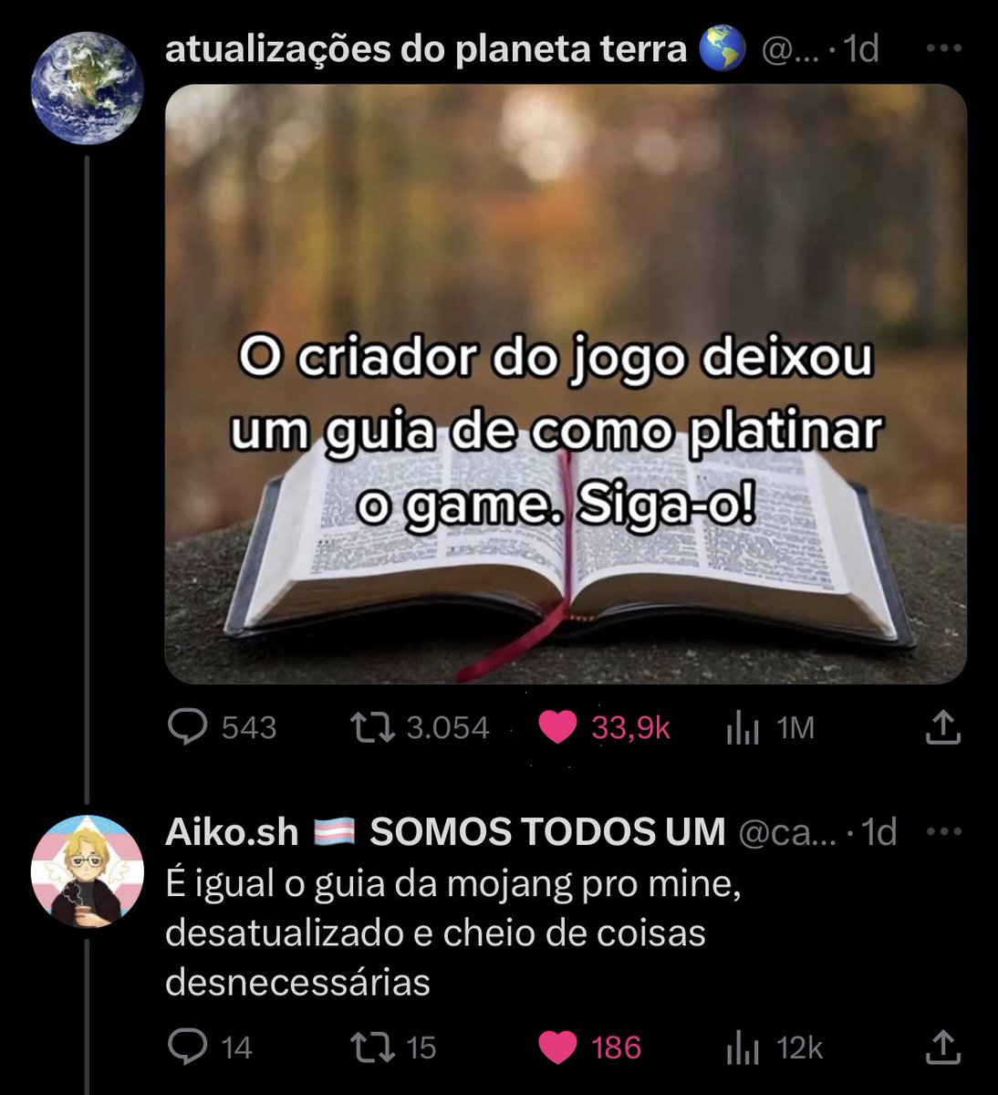Reply to Aiko.sh's comment
Screen dimensions: 998x1095
tap(211, 1047)
